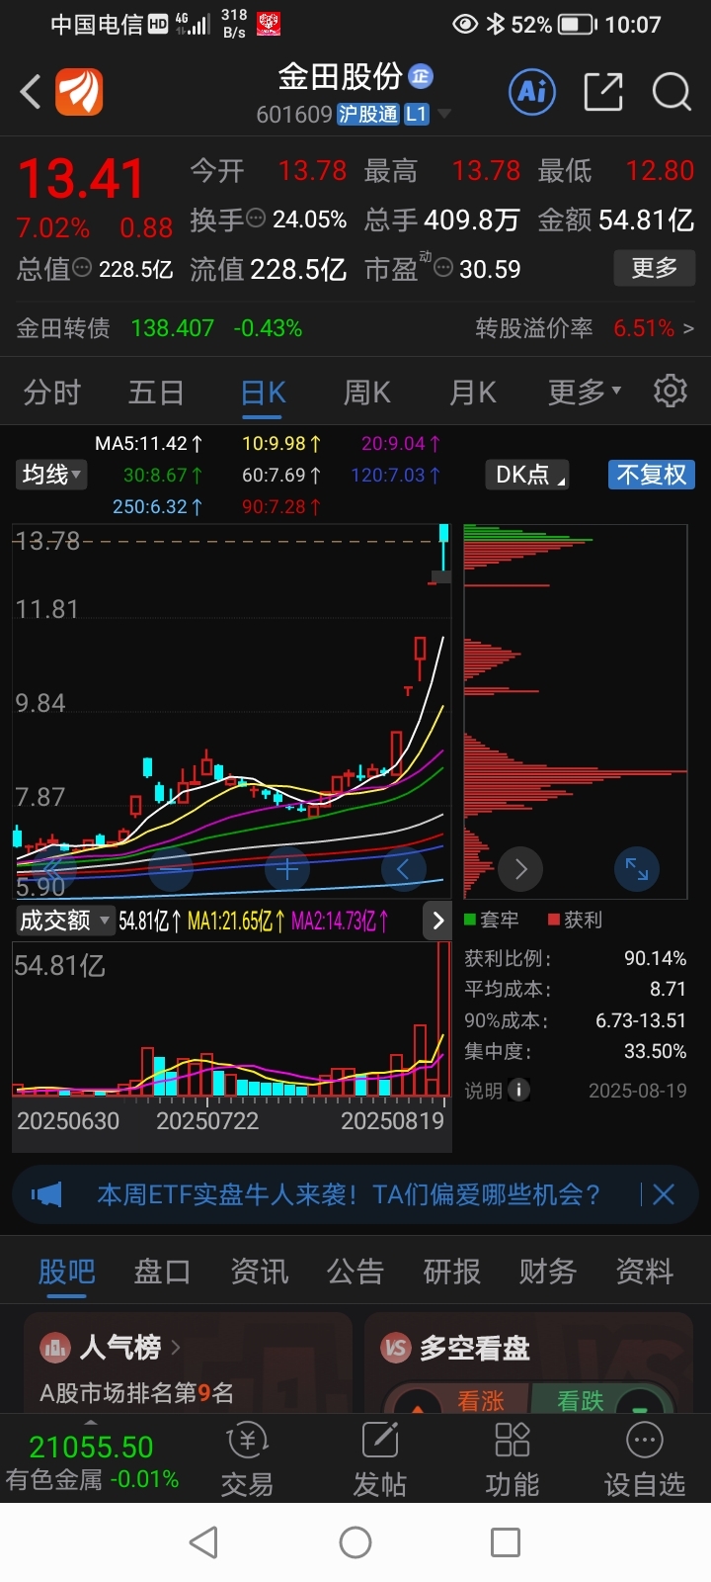Tap the 说明 info icon
711x1582 pixels.
click(x=518, y=1090)
